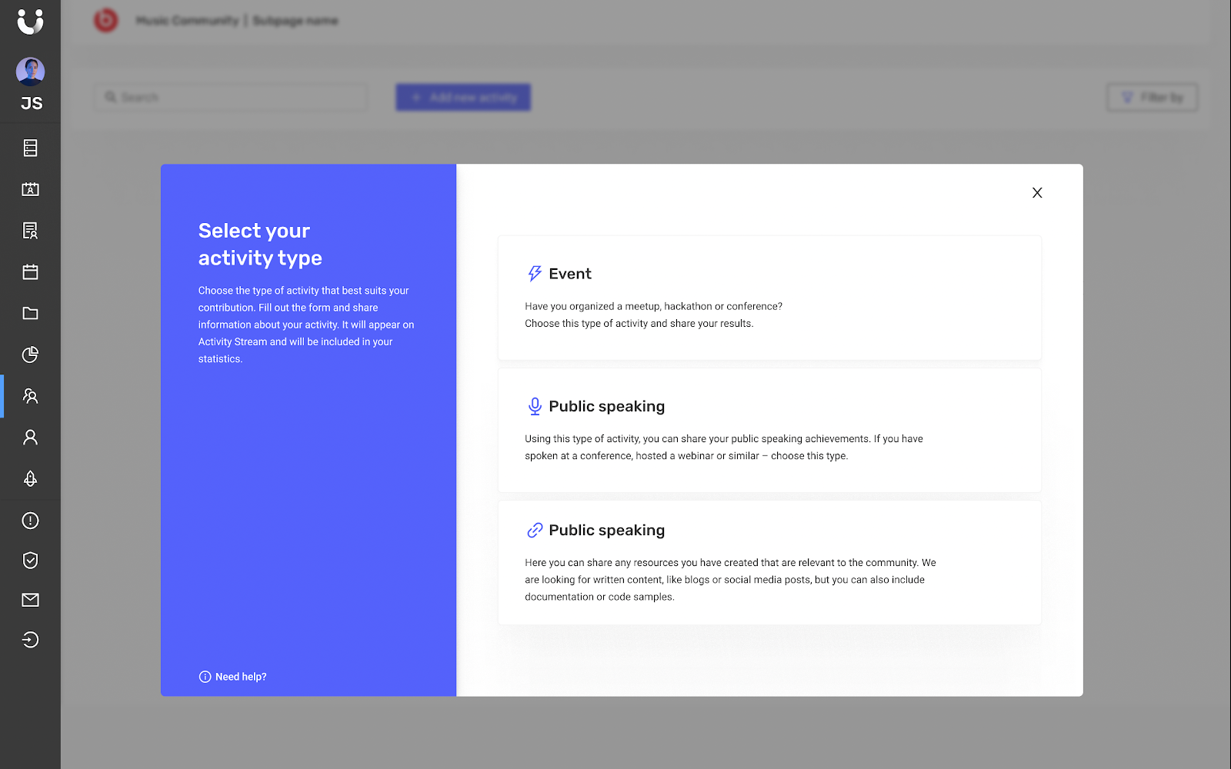The image size is (1231, 769).
Task: Dismiss the activity type dialog
Action: tap(1036, 193)
